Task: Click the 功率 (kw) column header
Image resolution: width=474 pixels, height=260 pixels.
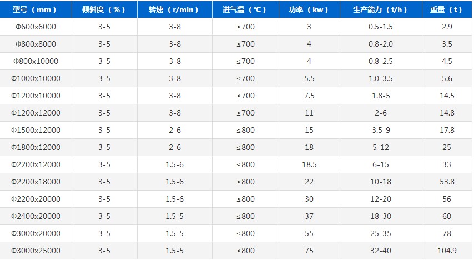Action: coord(309,9)
